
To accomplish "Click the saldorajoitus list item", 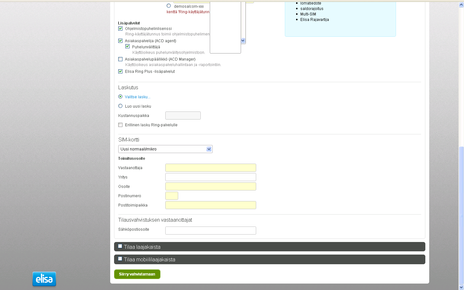I will point(312,9).
